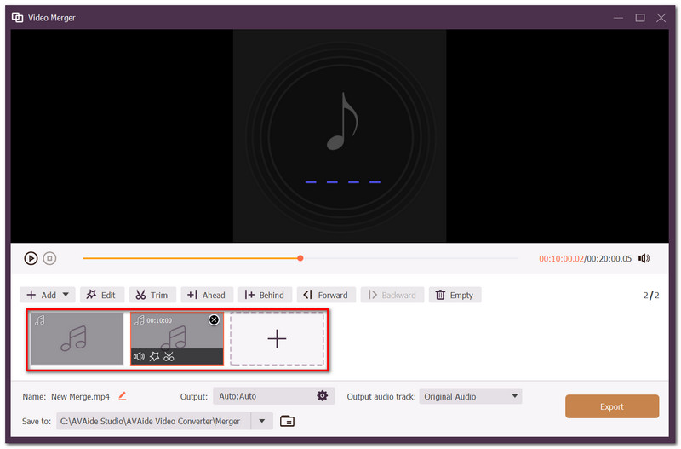Viewport: 681px width, 449px height.
Task: Open output settings gear icon
Action: [x=323, y=396]
